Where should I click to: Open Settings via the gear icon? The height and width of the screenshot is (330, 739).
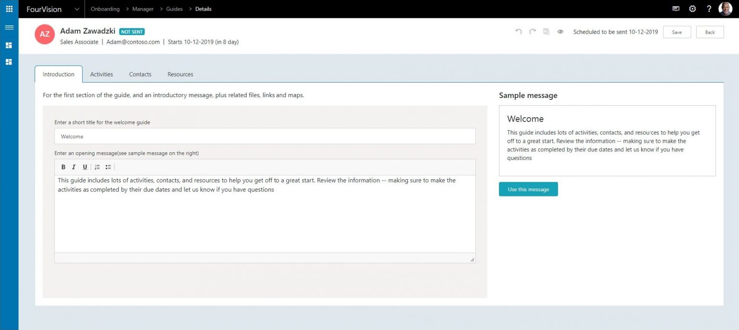click(x=692, y=9)
